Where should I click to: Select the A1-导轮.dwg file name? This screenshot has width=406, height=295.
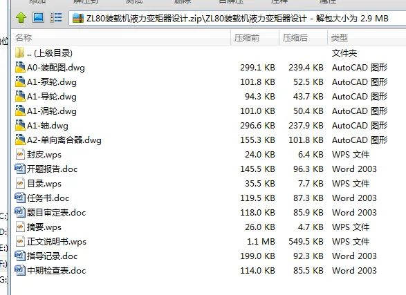[52, 97]
